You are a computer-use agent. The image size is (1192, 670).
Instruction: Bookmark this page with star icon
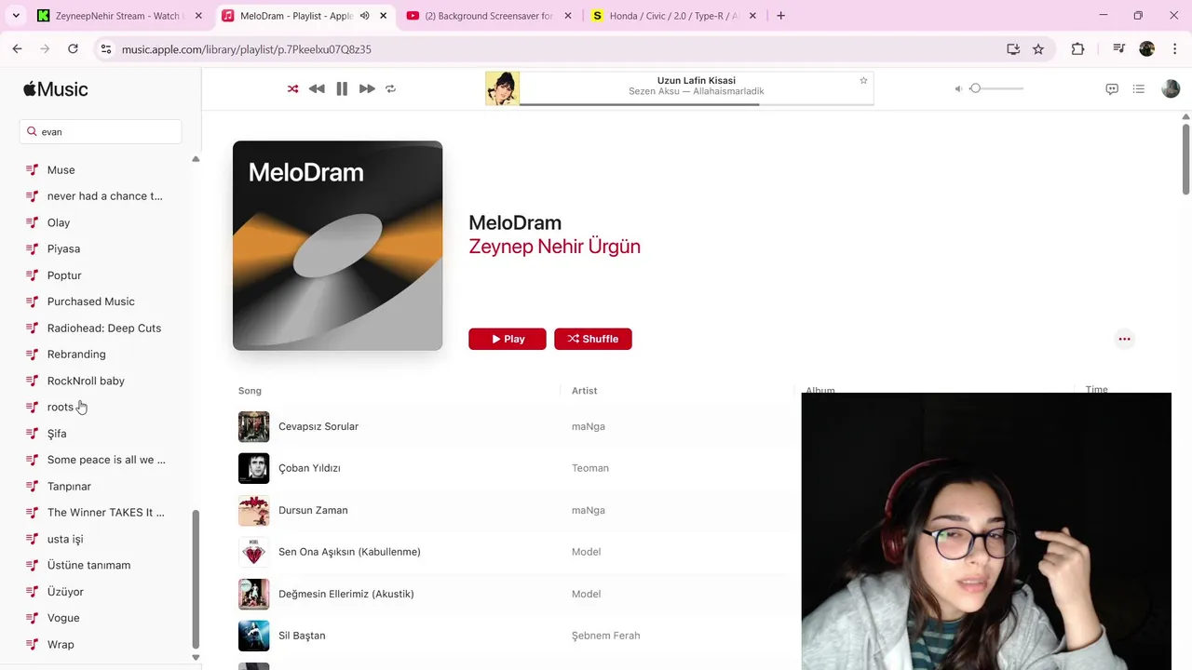coord(1038,49)
